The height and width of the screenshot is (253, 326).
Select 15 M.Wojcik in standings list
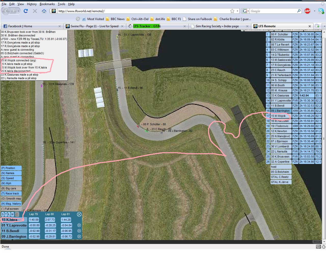click(281, 116)
